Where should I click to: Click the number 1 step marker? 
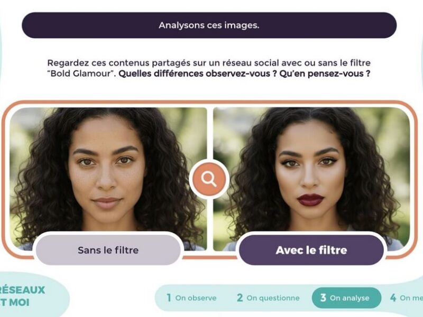coord(169,298)
